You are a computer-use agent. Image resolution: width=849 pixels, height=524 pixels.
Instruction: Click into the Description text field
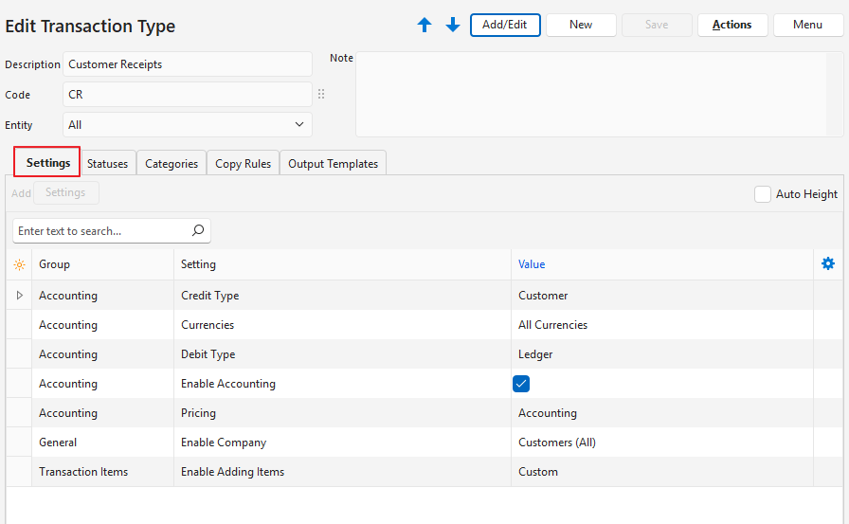187,64
